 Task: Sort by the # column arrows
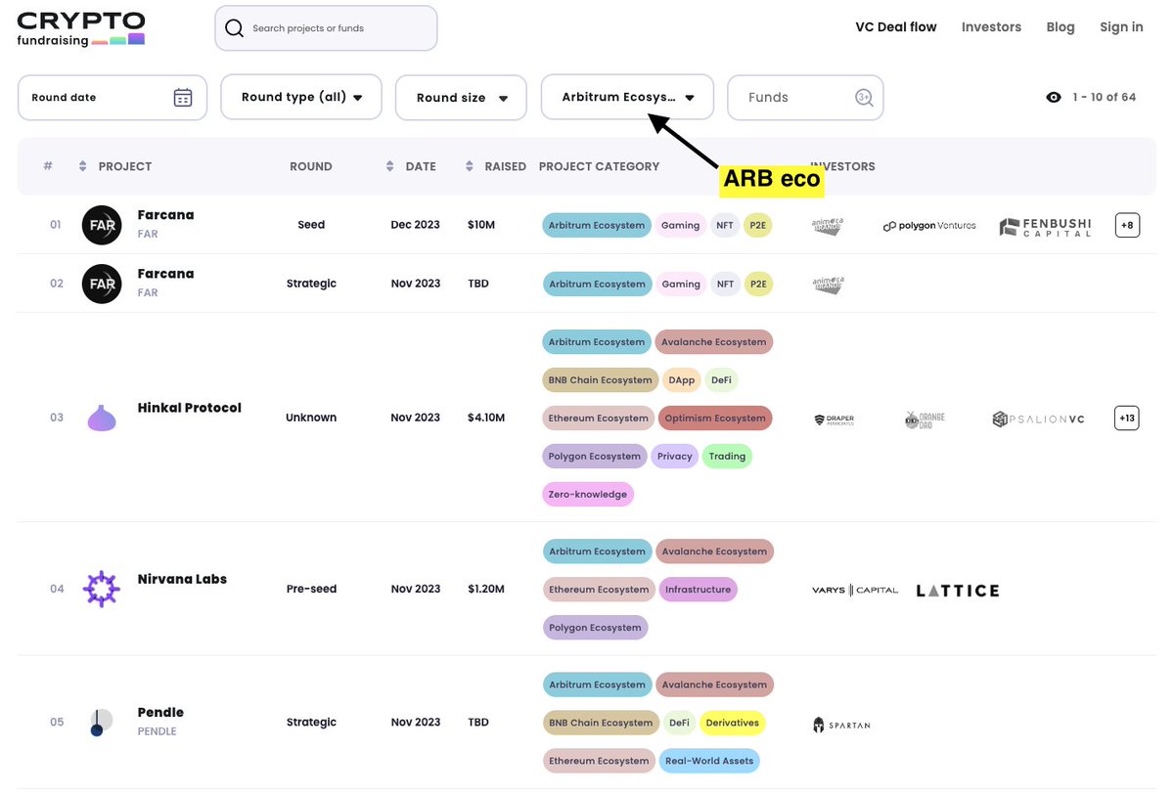tap(82, 166)
